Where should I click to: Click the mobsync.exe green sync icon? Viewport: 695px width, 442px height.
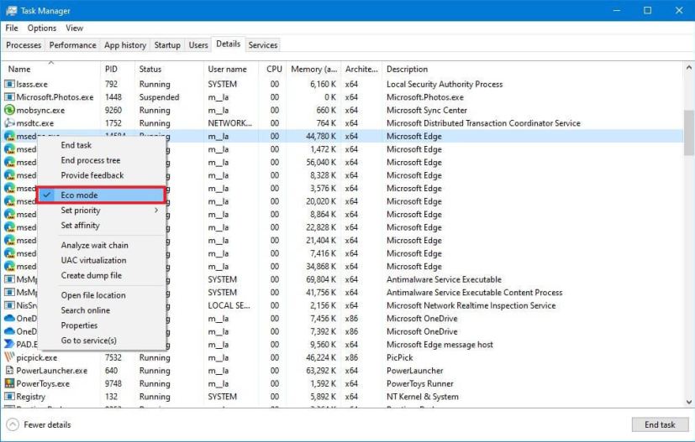(x=9, y=110)
